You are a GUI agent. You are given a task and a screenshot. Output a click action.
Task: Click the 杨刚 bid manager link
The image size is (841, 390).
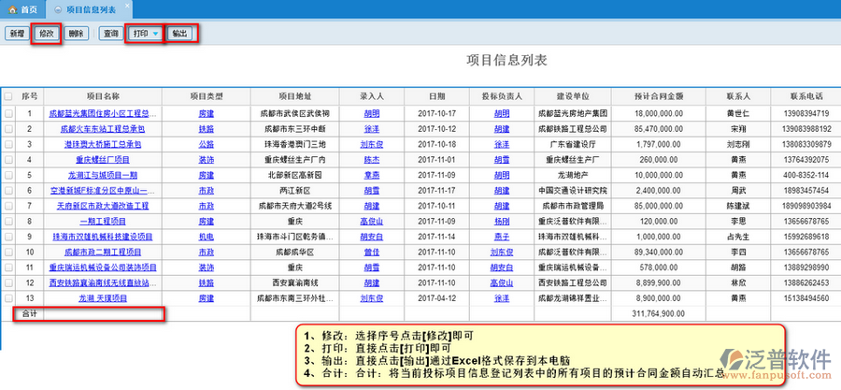502,221
